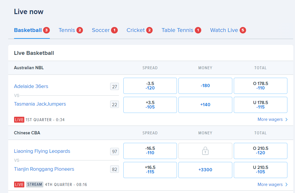Click the Australian NBL league heading
This screenshot has width=295, height=193.
pyautogui.click(x=29, y=68)
